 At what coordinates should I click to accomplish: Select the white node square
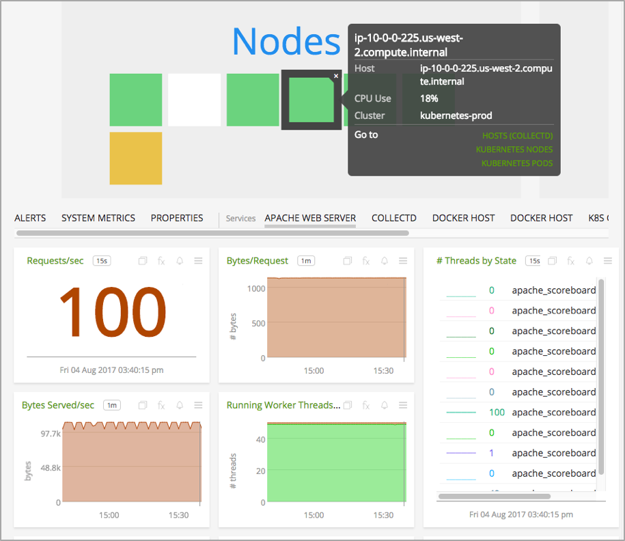click(195, 100)
